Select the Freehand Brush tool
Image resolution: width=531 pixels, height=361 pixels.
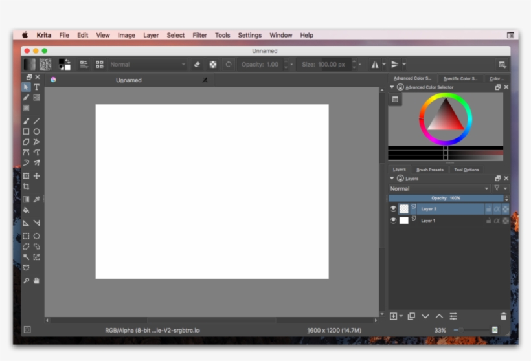coord(26,121)
